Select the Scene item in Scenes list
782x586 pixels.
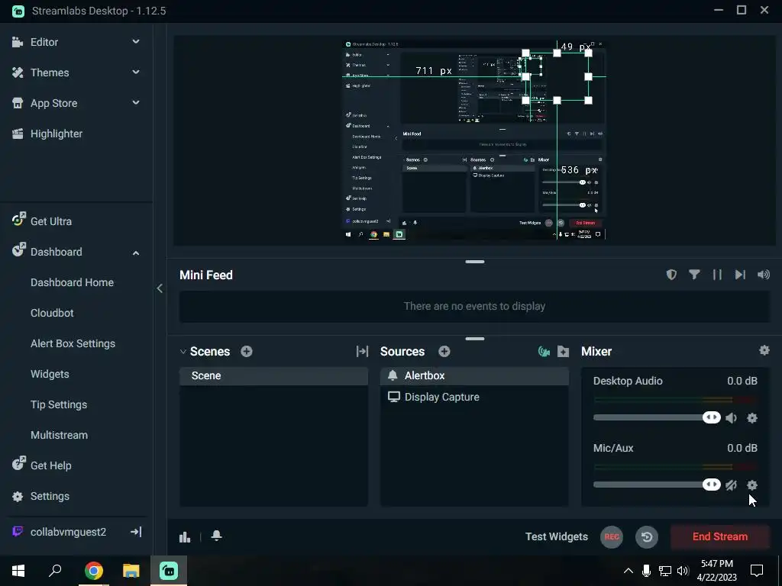tap(274, 375)
